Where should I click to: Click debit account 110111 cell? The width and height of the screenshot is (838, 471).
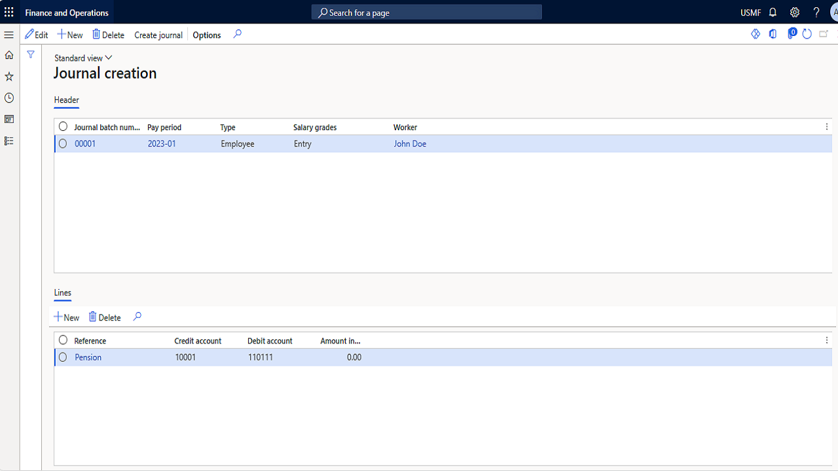click(x=261, y=357)
